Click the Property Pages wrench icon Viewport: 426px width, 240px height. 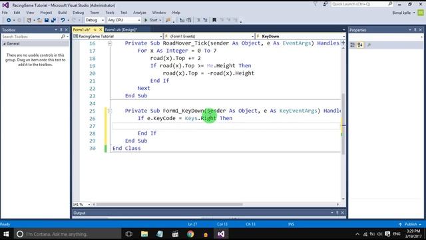pos(369,45)
